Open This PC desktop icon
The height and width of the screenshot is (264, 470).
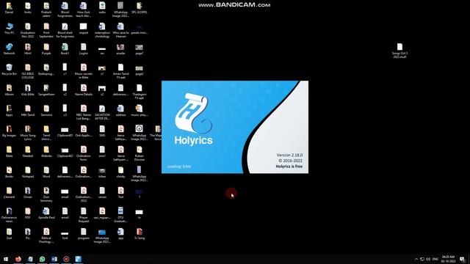tap(10, 29)
